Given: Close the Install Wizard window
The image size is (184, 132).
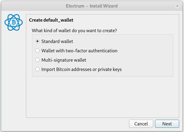Looking at the screenshot, I should coord(177,6).
